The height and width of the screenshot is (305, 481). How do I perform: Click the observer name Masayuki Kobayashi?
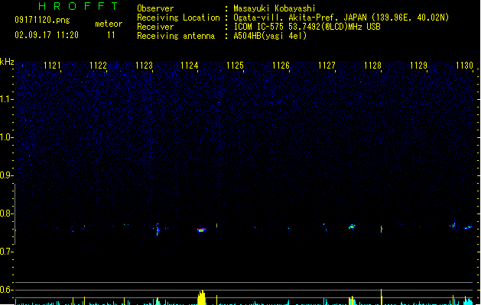point(275,8)
